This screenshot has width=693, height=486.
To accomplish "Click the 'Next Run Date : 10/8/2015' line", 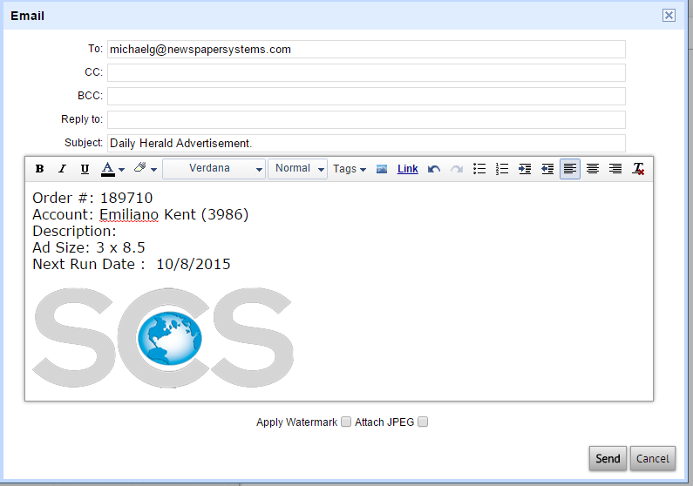I will point(132,264).
